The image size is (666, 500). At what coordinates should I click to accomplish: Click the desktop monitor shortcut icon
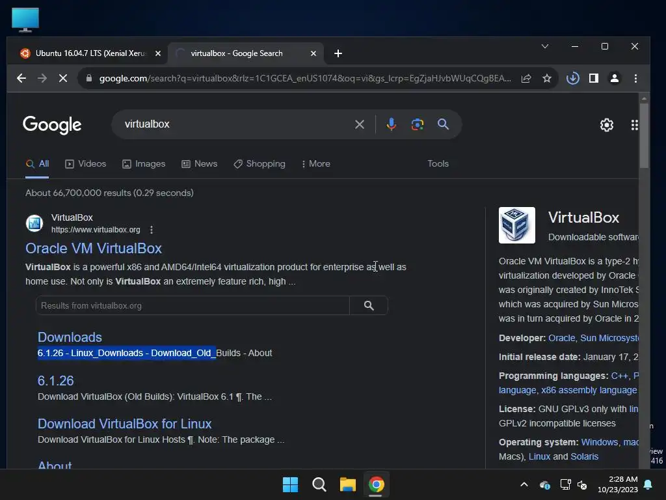click(25, 20)
